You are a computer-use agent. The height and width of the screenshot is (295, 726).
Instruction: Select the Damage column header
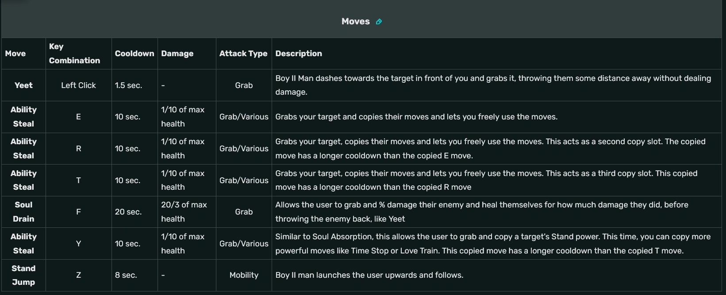[177, 54]
